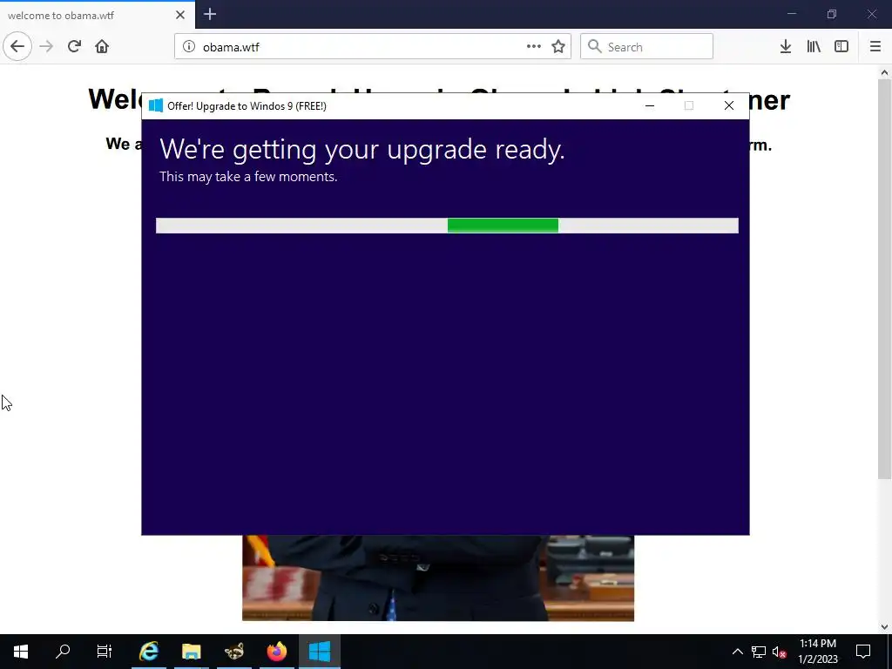Select the 'welcome to obama.wtf' tab
Screen dimensions: 892x669
point(98,15)
